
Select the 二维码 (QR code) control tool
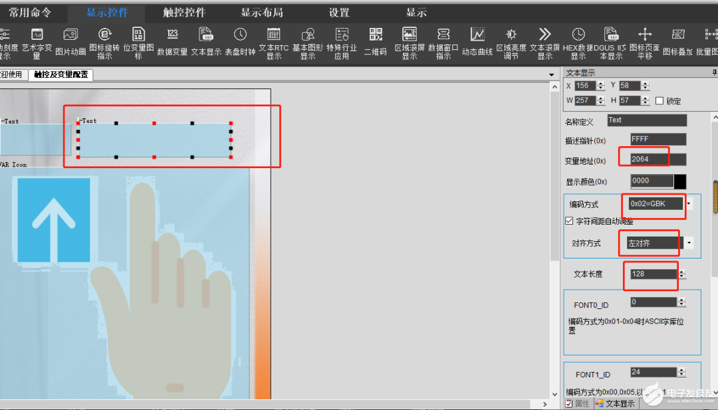click(x=375, y=41)
